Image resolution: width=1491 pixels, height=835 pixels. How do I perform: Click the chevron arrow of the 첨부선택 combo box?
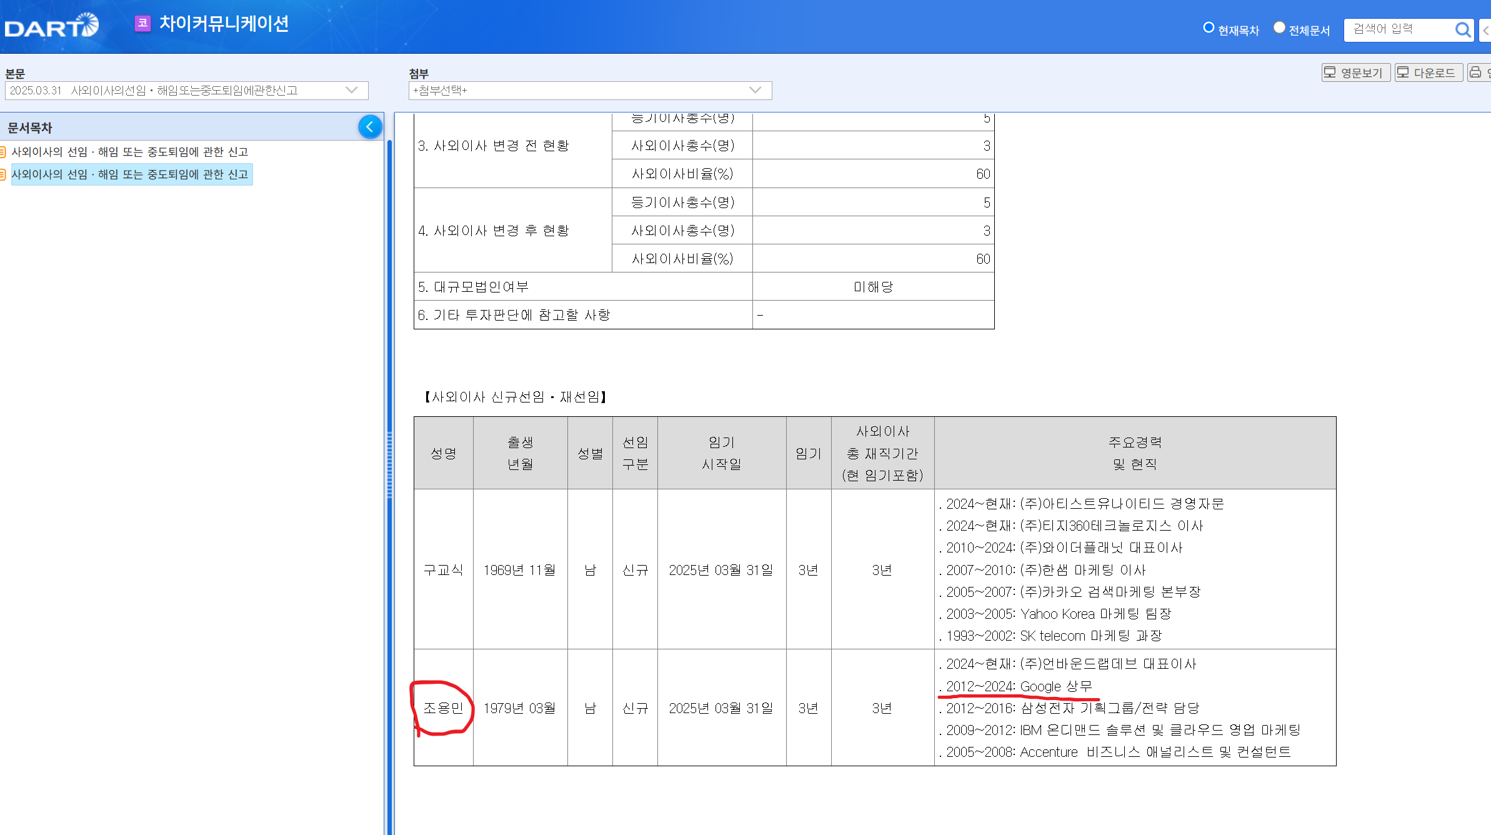(755, 91)
